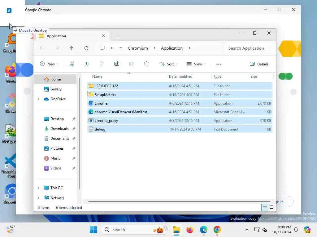
Task: Open Google Chrome from the taskbar
Action: [217, 230]
